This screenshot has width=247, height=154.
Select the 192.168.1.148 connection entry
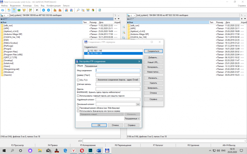(96, 50)
